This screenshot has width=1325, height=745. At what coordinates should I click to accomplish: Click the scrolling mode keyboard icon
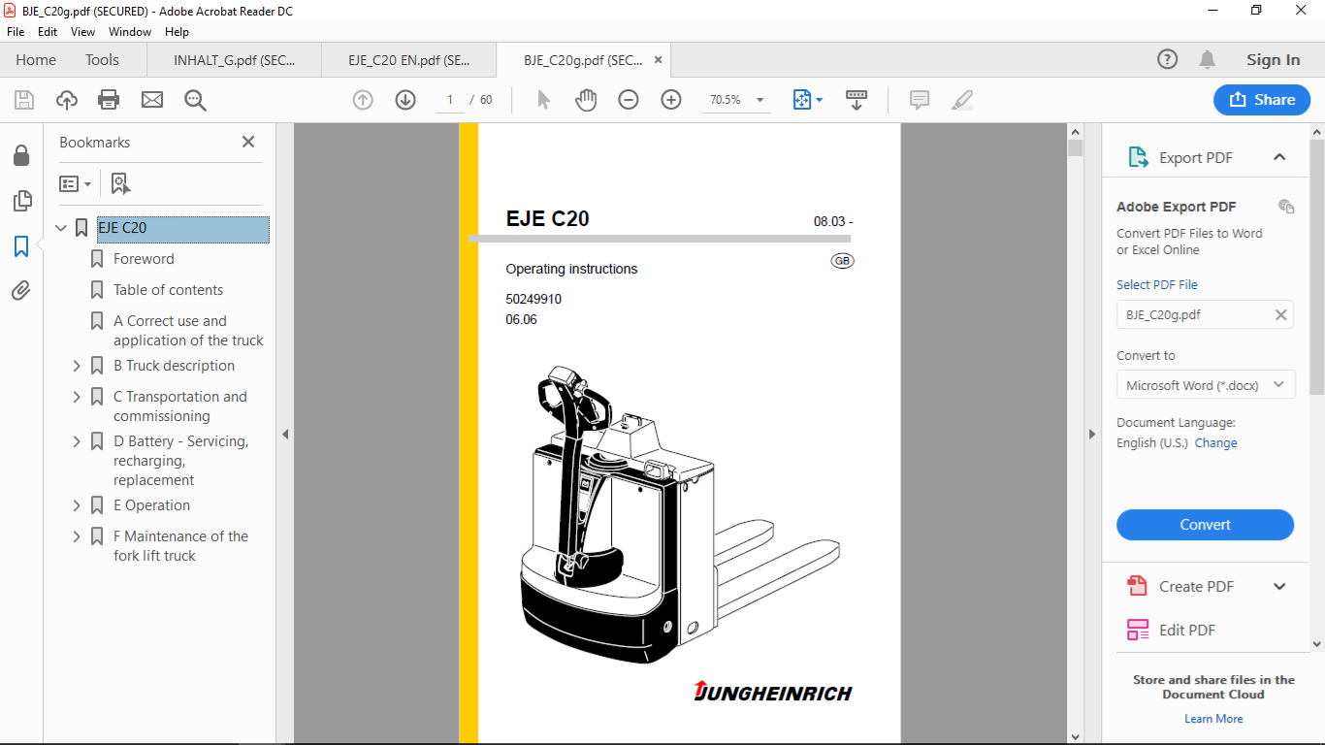tap(856, 100)
